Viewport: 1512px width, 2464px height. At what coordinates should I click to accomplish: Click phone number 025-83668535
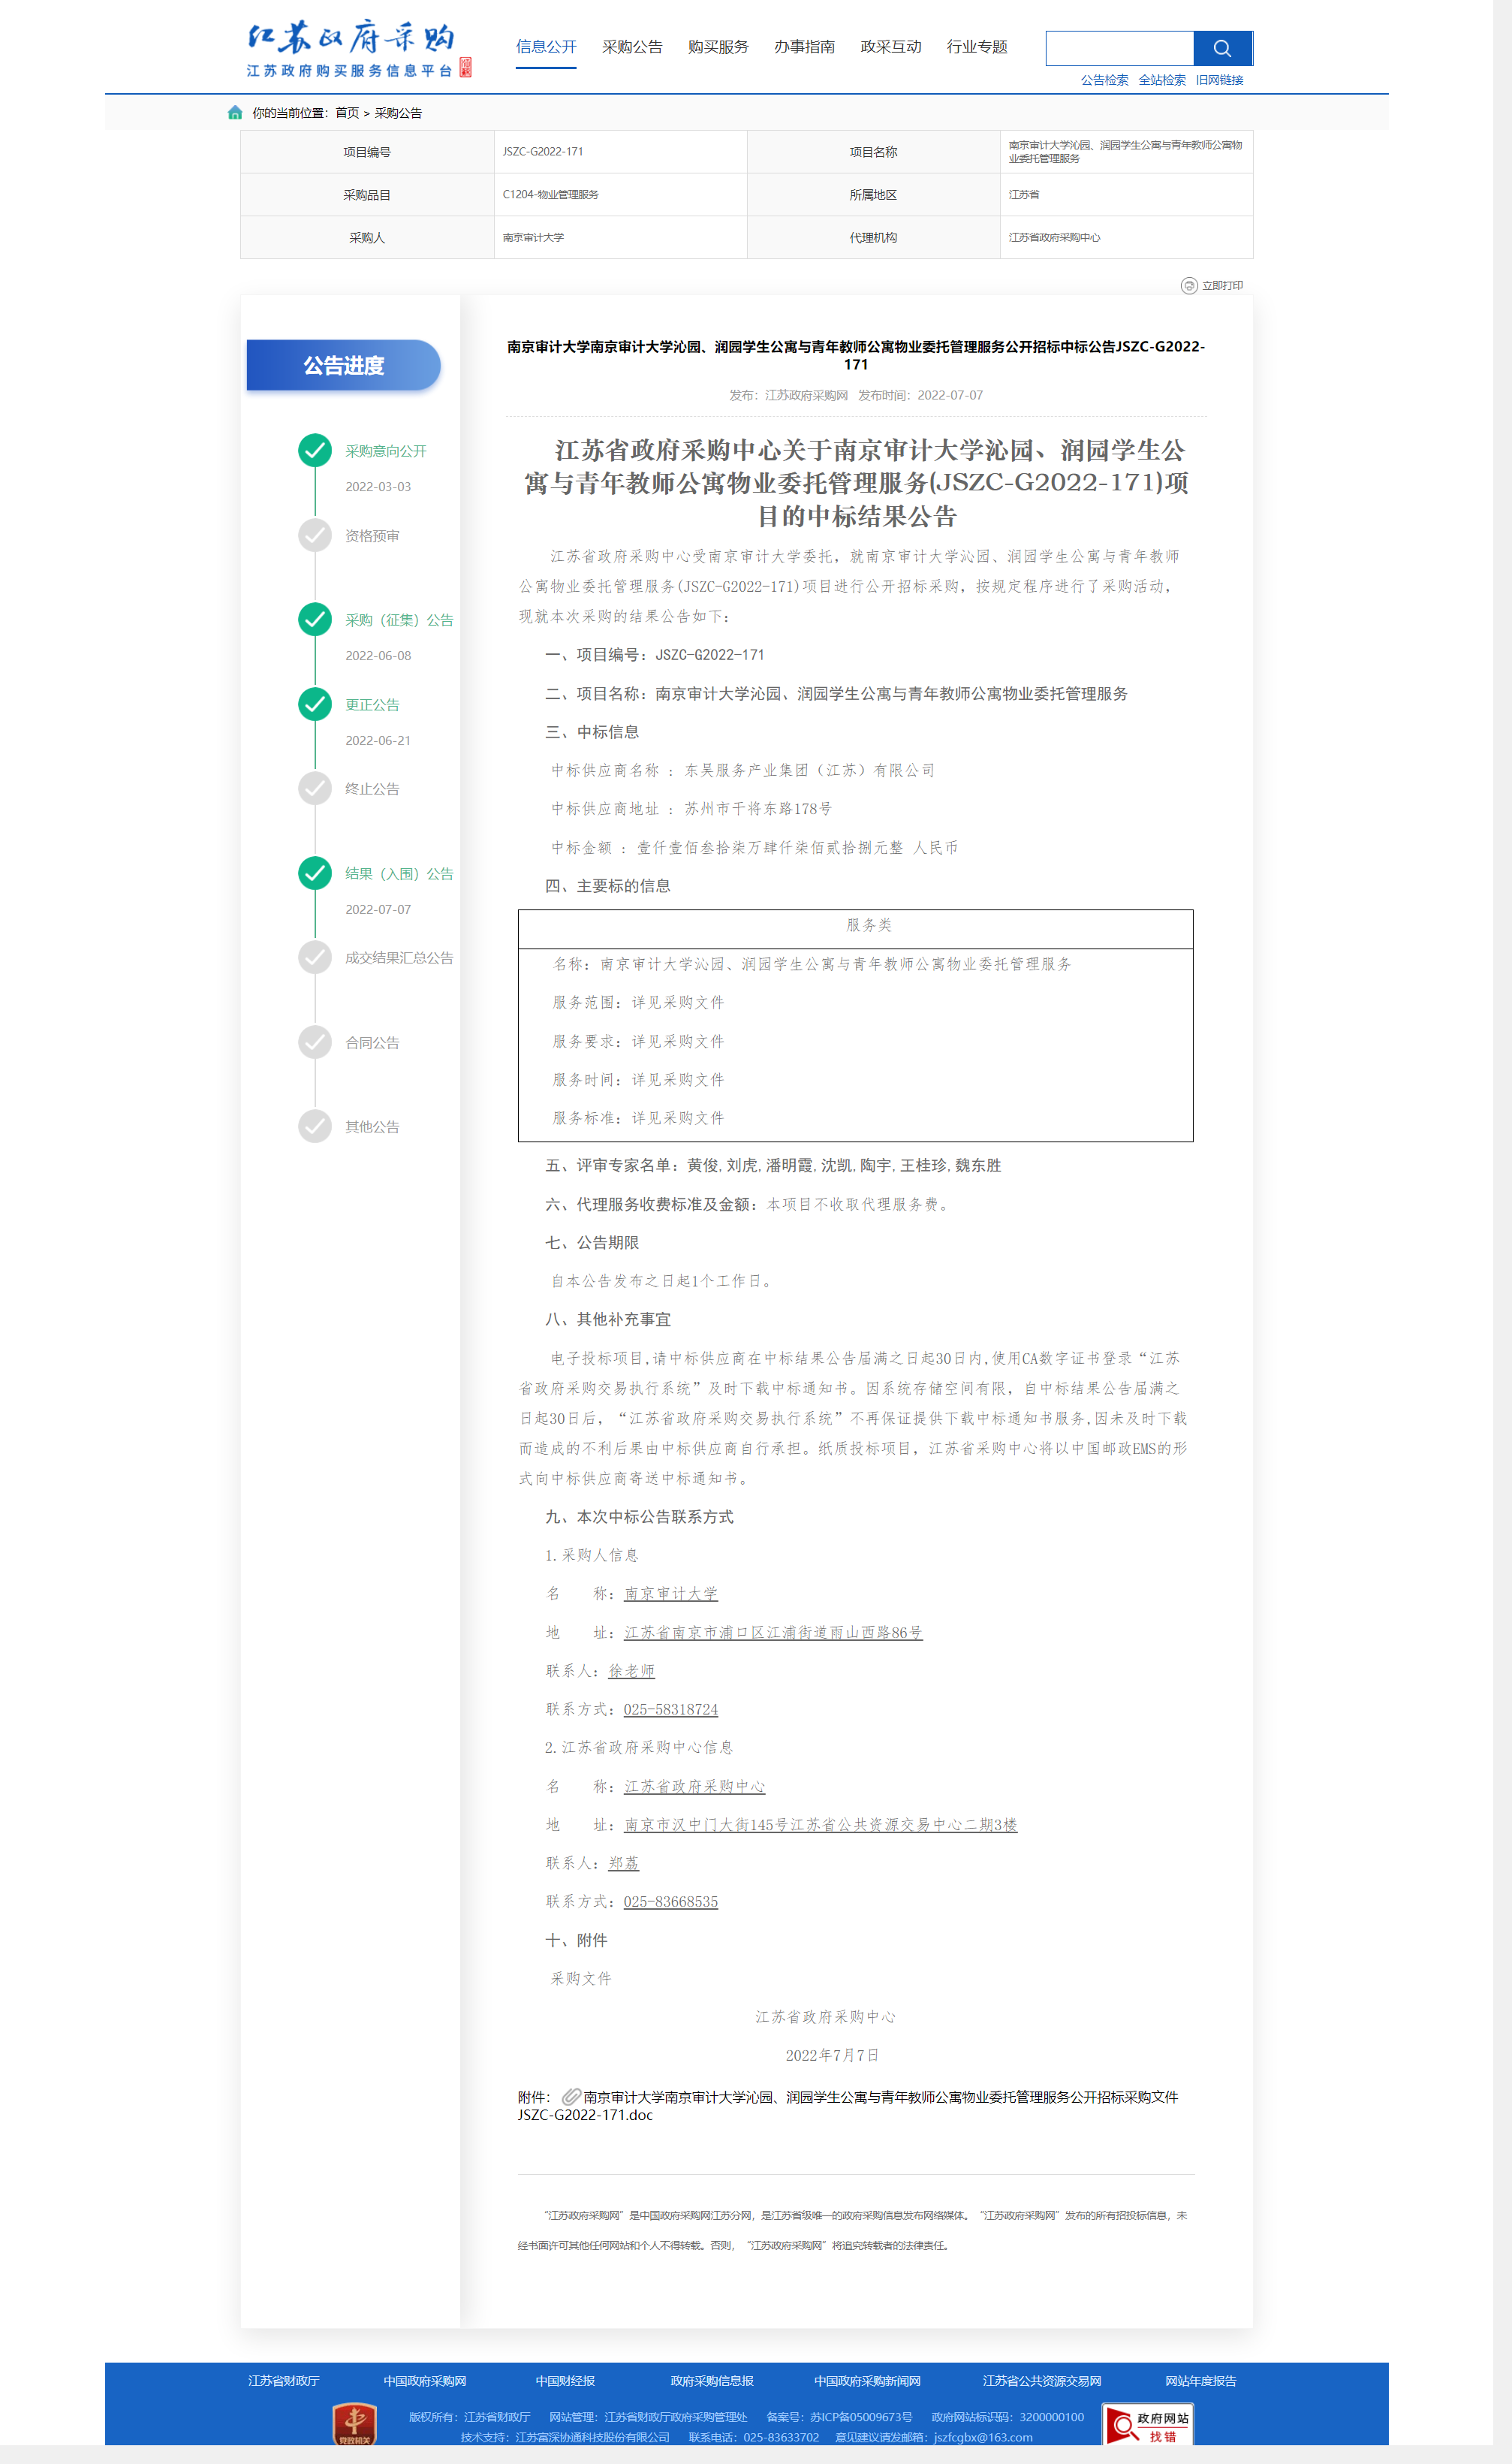point(671,1901)
